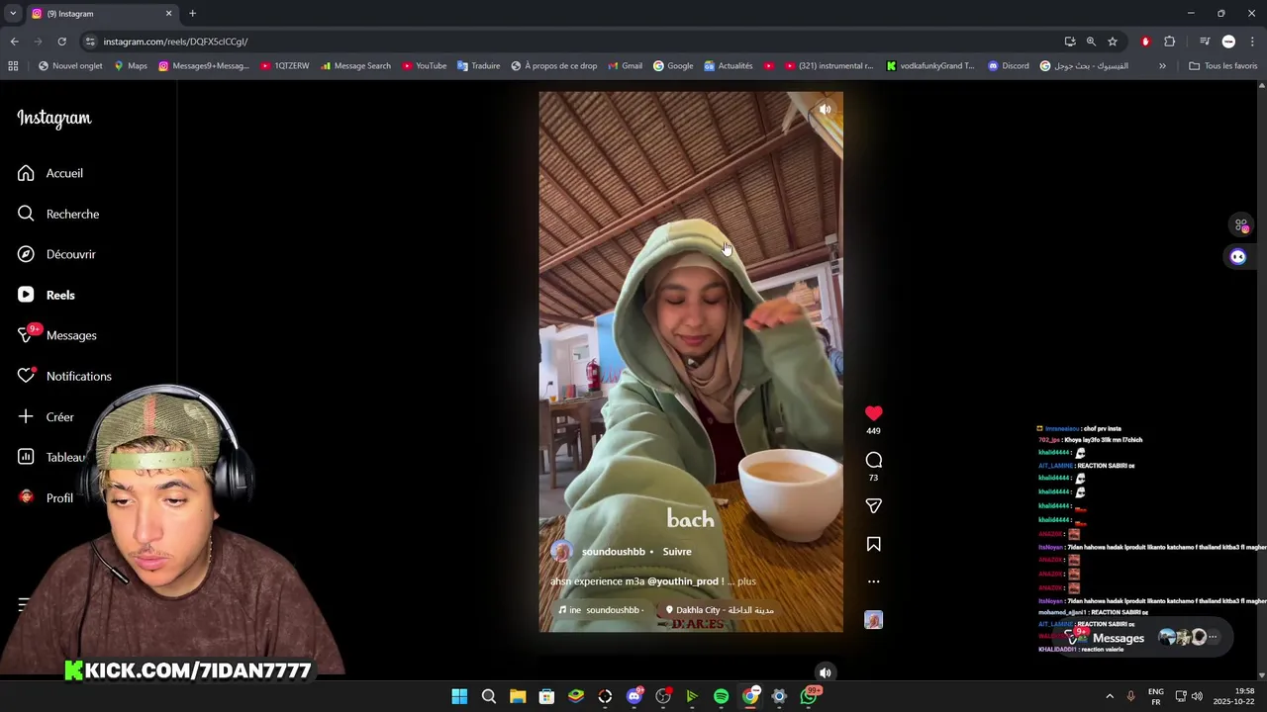Open the zoom magnifier in address bar
Viewport: 1267px width, 712px height.
[x=1091, y=42]
